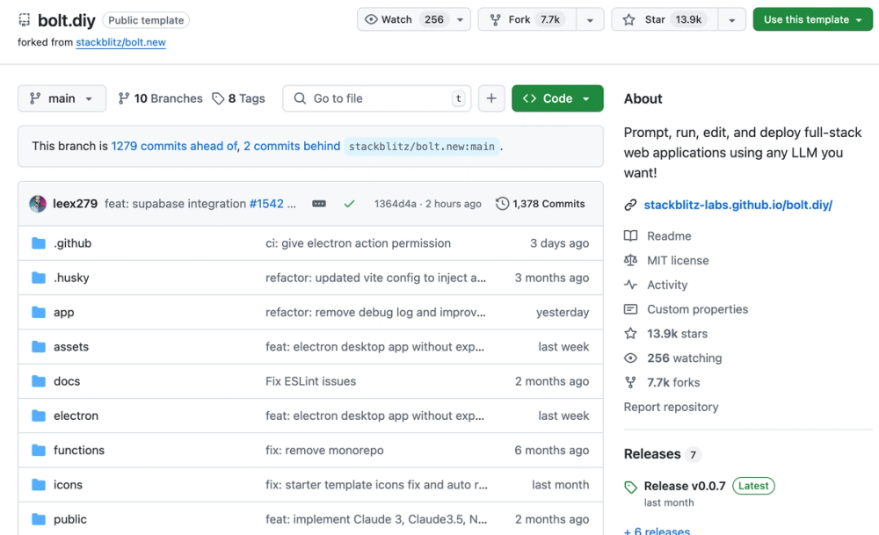Expand commit message ellipsis button
Screen dimensions: 879x535
click(319, 204)
